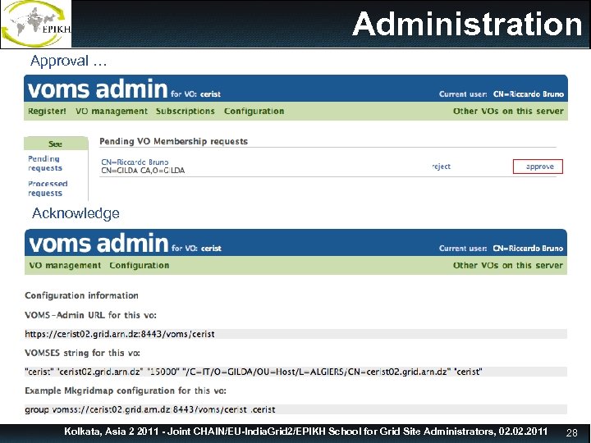Open Pending requests in the sidebar
Image resolution: width=591 pixels, height=443 pixels.
[x=45, y=163]
